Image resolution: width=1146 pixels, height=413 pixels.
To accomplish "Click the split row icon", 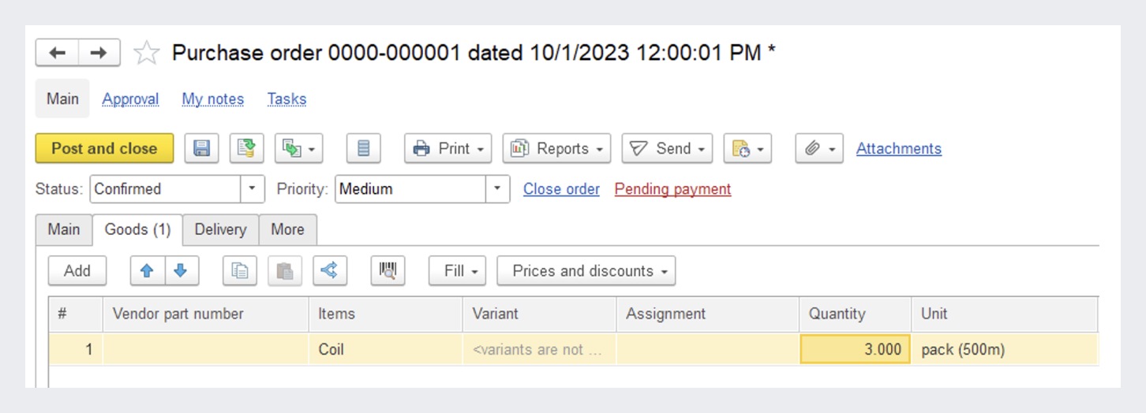I will tap(330, 270).
